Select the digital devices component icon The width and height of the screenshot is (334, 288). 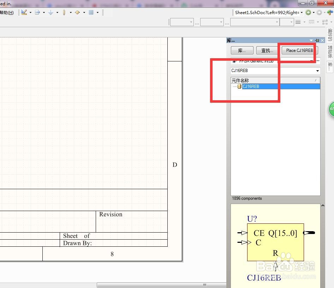pyautogui.click(x=64, y=13)
